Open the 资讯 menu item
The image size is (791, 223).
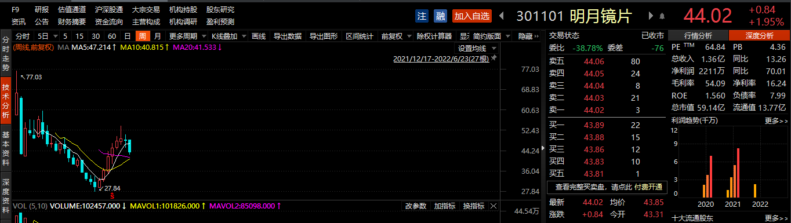(19, 22)
